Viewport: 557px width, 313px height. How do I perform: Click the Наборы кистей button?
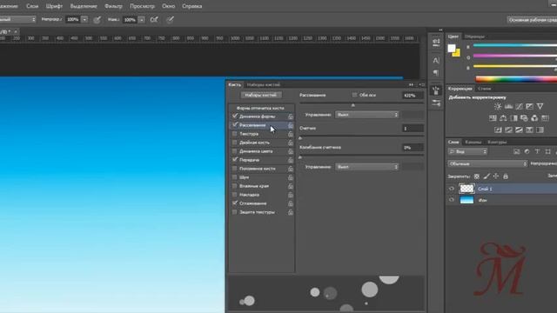(x=261, y=95)
